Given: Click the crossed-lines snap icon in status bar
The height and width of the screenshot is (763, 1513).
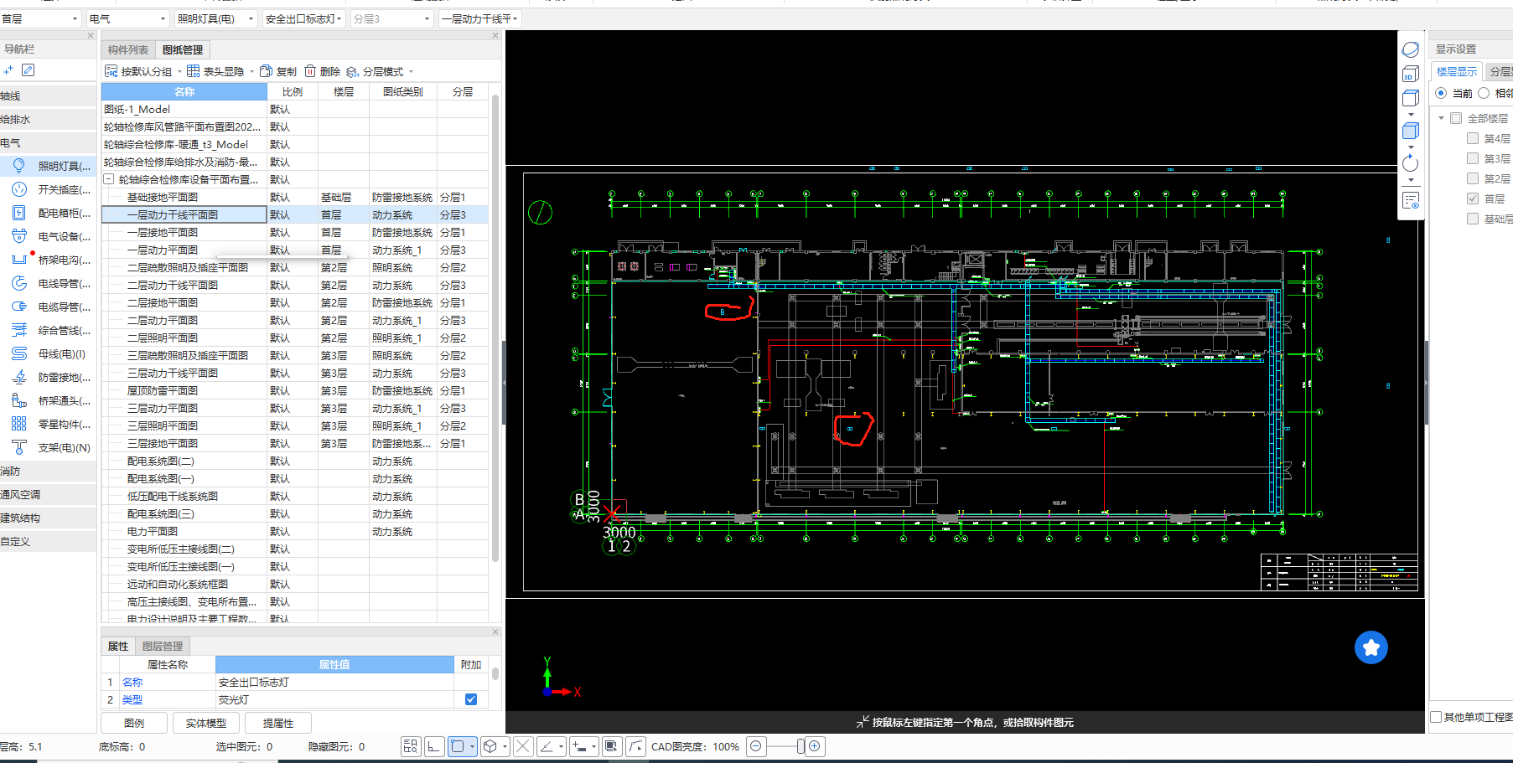Looking at the screenshot, I should (x=523, y=746).
